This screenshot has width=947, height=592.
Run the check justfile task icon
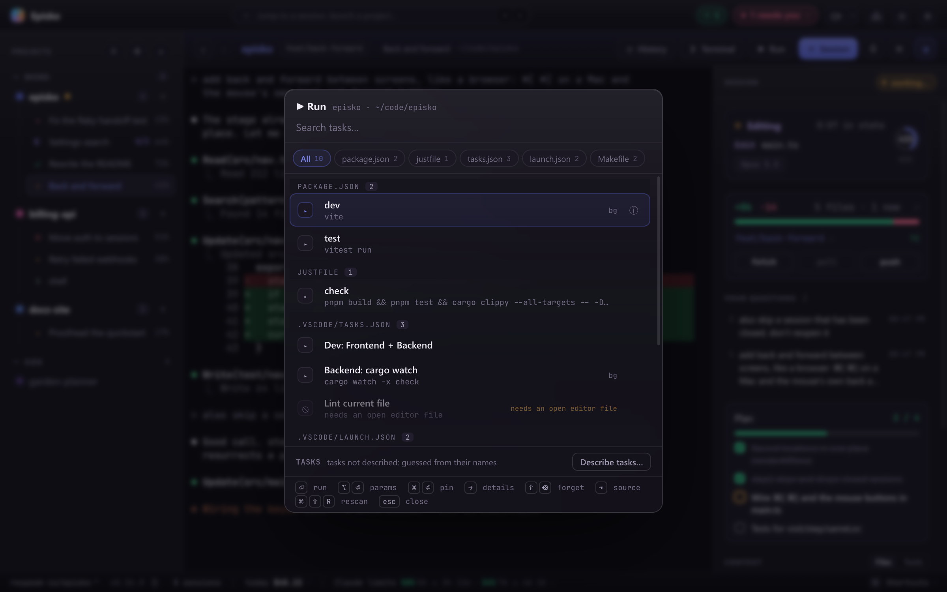[305, 296]
